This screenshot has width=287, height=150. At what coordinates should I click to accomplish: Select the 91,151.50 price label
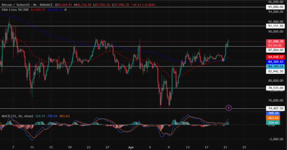[275, 26]
